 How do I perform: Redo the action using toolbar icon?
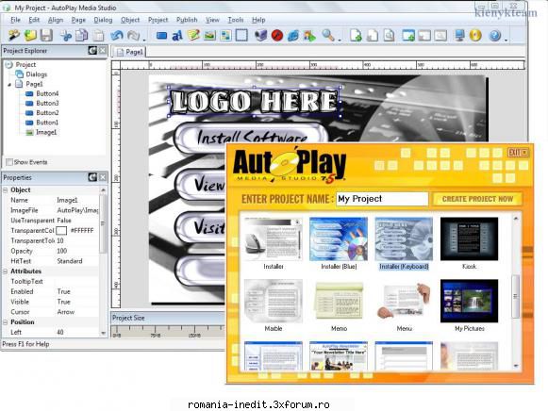tap(133, 35)
